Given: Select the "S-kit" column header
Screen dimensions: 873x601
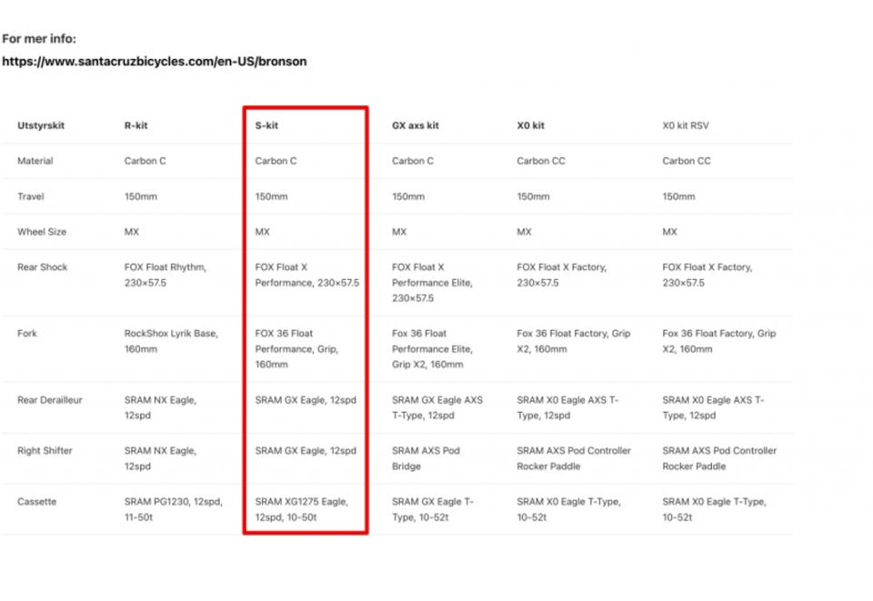Looking at the screenshot, I should (266, 125).
